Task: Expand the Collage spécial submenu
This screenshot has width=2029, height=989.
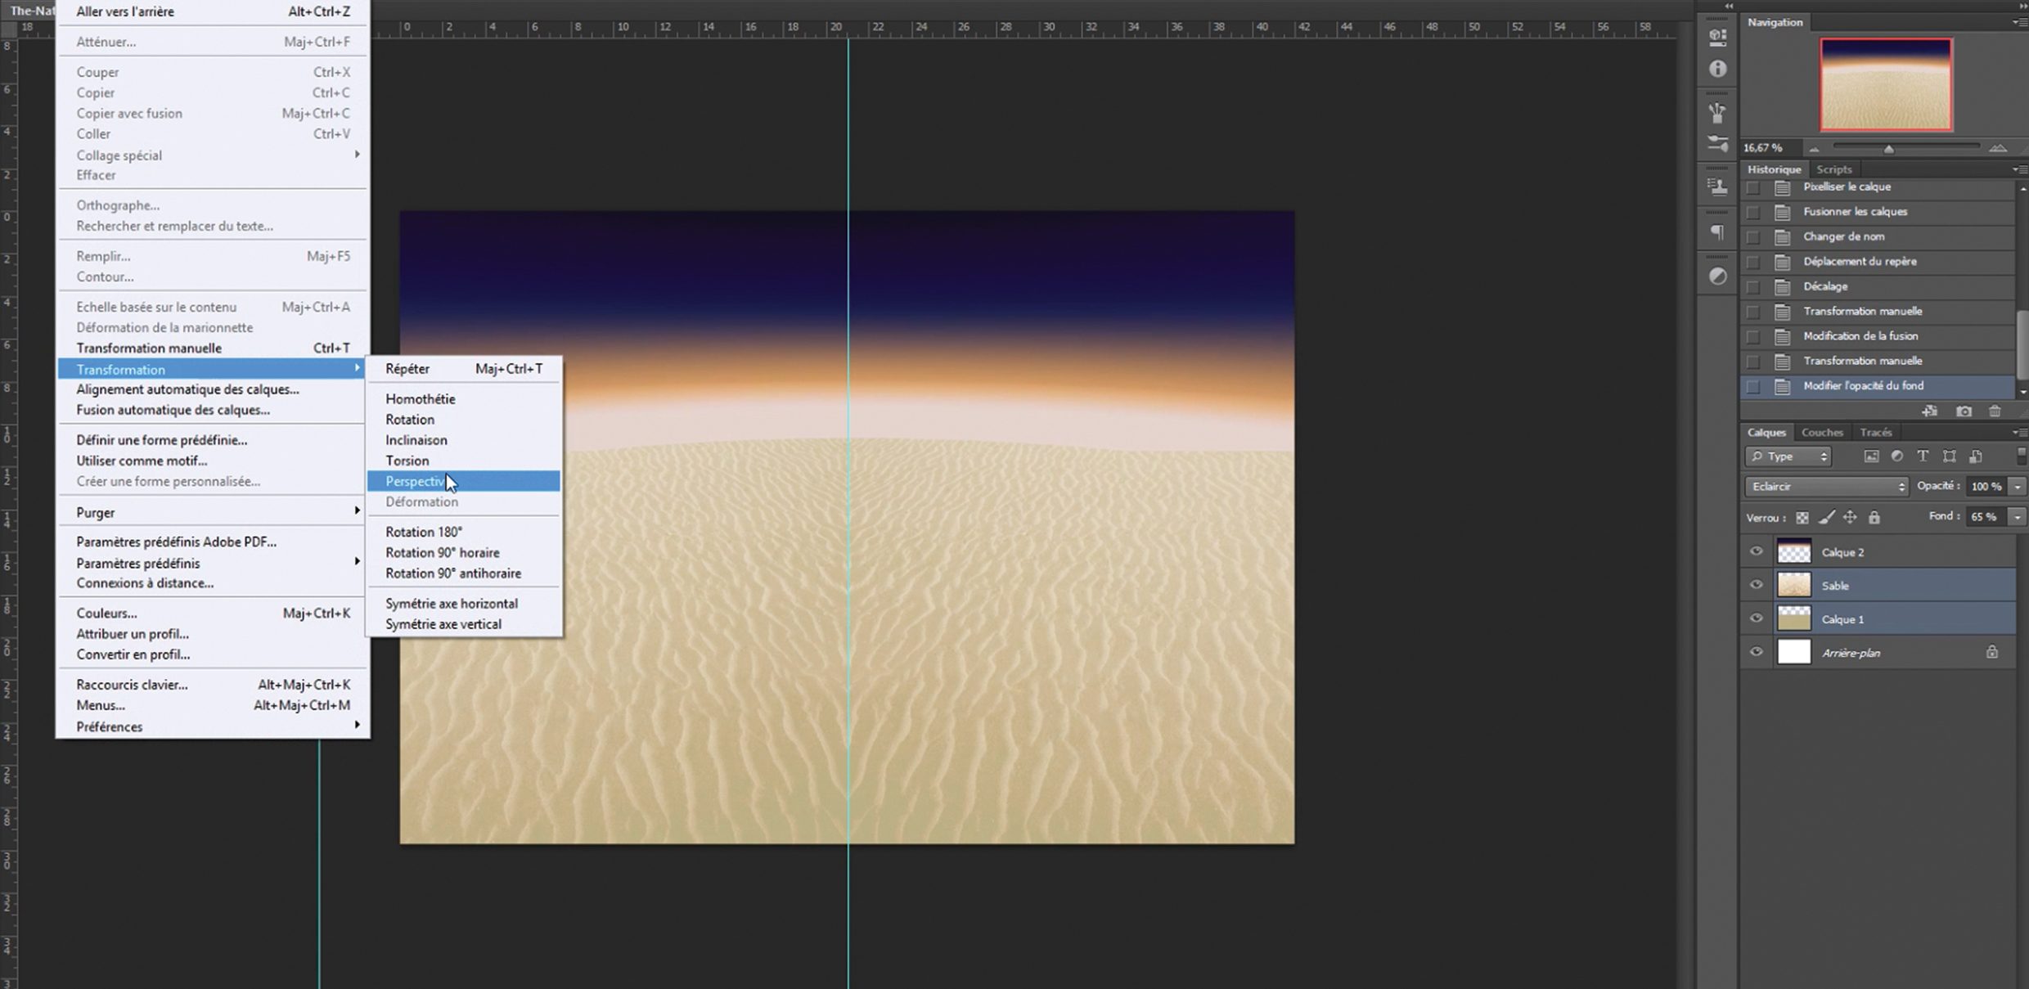Action: coord(213,155)
